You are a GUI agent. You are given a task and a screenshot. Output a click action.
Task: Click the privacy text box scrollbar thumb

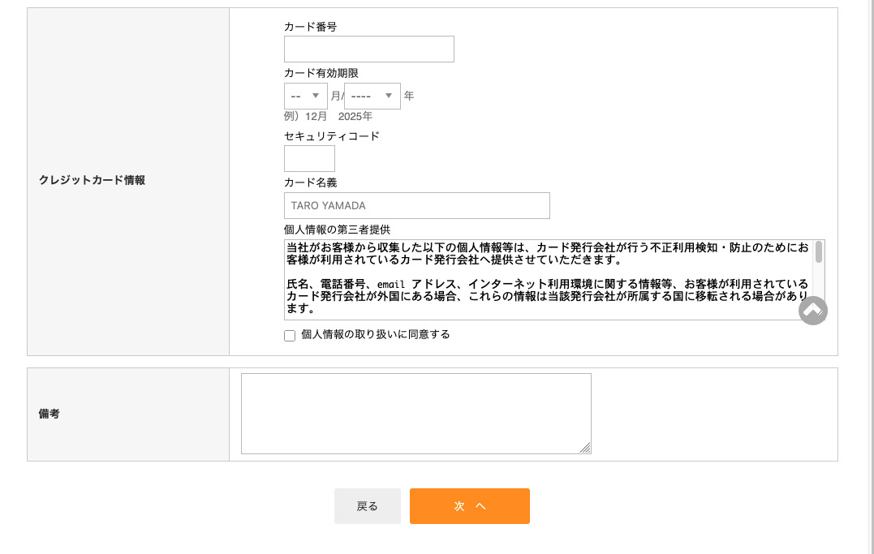tap(819, 252)
